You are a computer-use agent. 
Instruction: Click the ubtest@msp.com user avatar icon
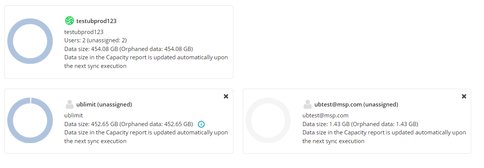[x=308, y=104]
